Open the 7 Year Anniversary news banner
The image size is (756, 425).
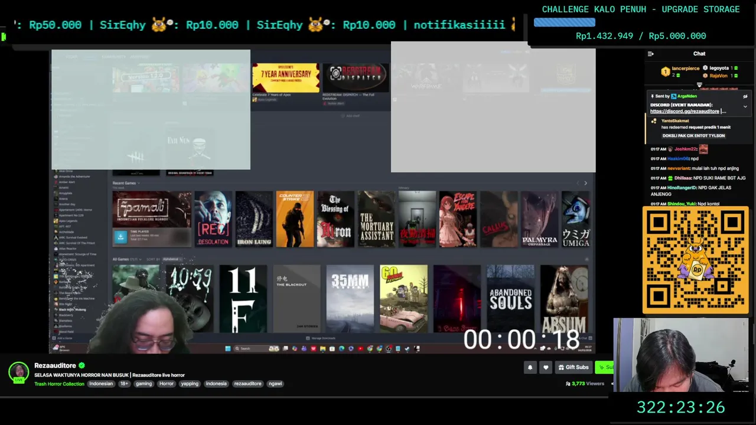click(286, 78)
